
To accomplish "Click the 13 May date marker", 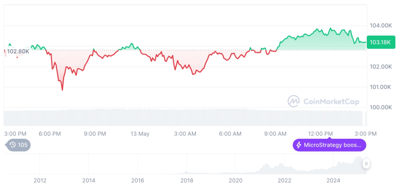I will pos(140,134).
